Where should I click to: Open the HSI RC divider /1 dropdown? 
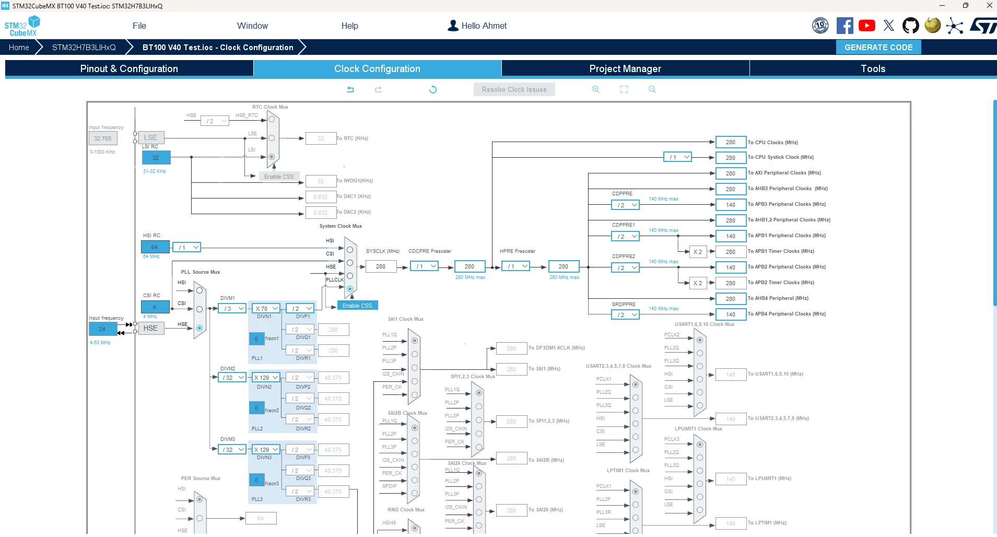(x=186, y=248)
